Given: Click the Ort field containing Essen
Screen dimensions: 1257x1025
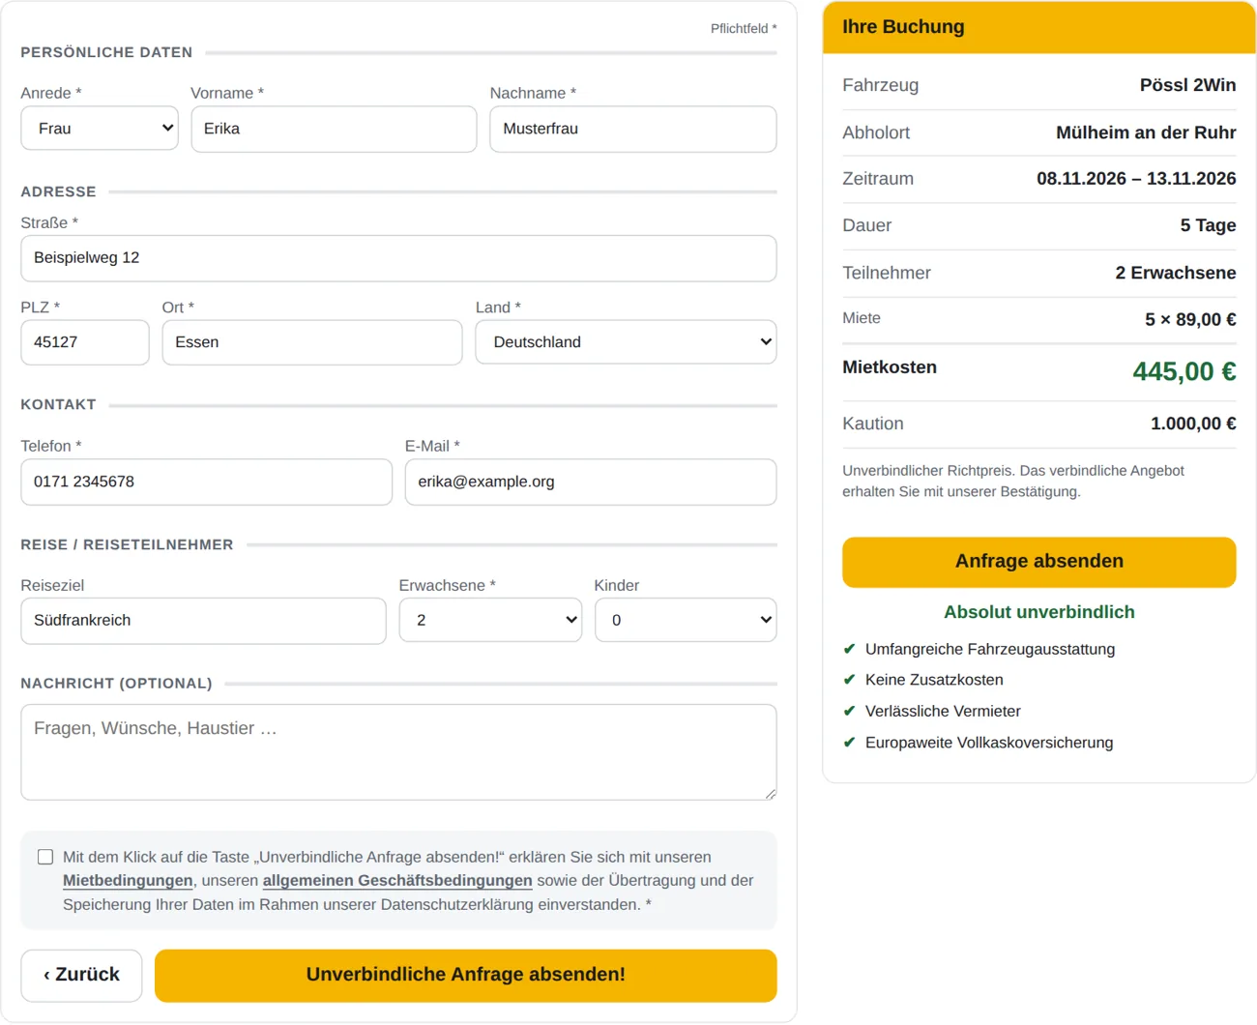Looking at the screenshot, I should pyautogui.click(x=312, y=342).
